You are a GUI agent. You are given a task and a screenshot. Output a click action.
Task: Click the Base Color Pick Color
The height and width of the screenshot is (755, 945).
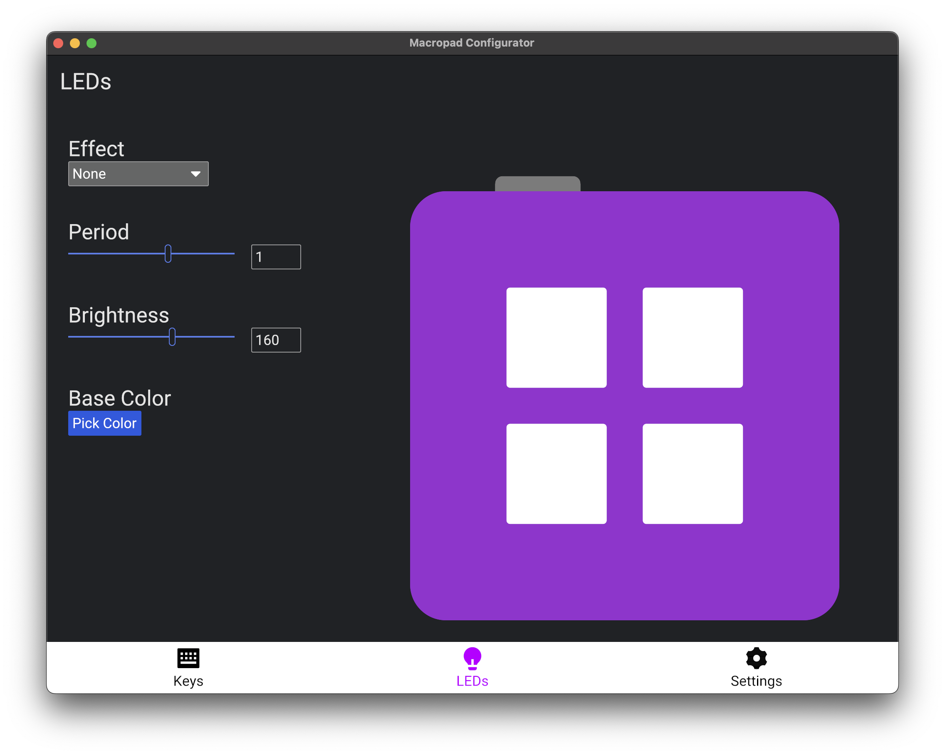click(x=106, y=422)
